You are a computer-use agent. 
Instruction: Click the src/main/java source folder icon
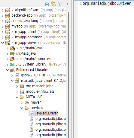[12, 48]
